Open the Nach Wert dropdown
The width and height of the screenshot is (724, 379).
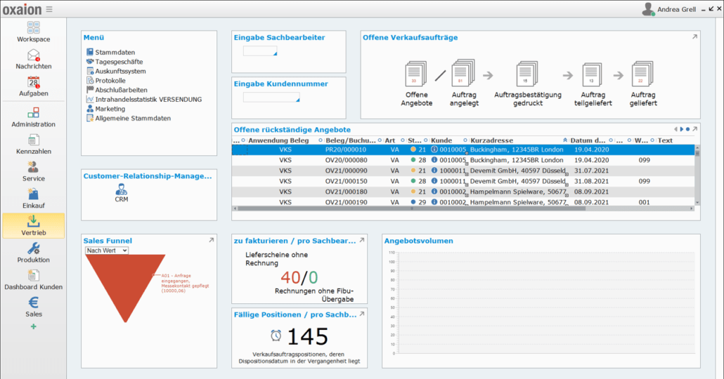point(107,251)
